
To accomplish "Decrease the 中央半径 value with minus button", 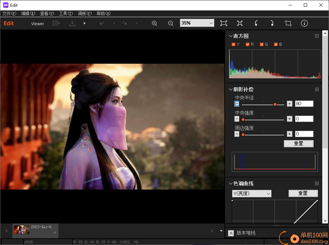I will tap(237, 104).
